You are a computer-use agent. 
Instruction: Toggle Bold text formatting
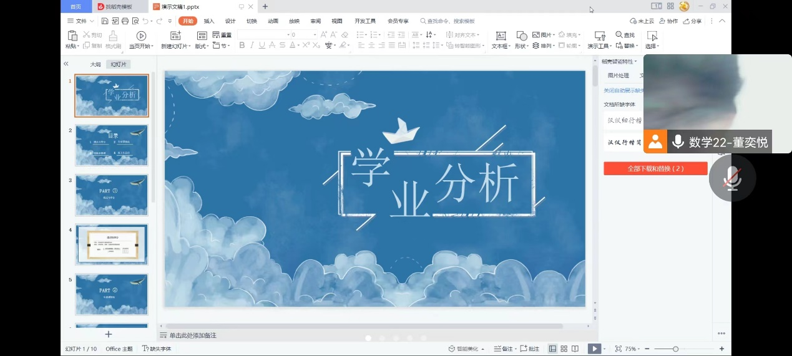[x=242, y=46]
